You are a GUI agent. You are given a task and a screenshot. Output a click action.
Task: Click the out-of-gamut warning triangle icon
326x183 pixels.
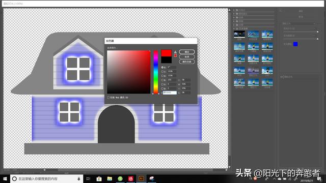point(175,52)
